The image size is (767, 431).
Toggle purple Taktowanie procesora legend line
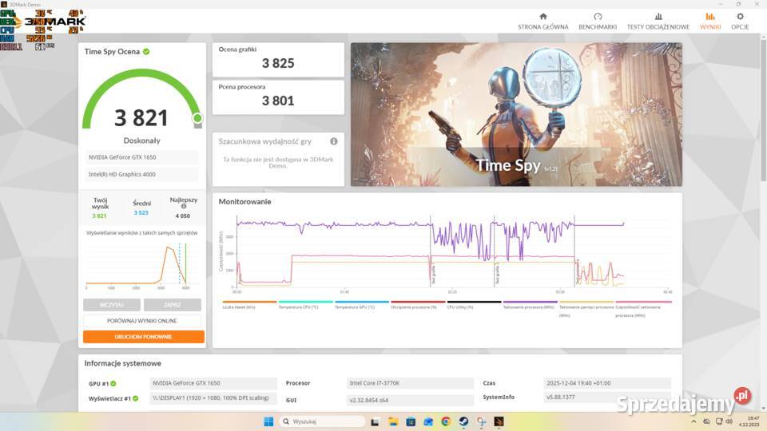tap(531, 302)
